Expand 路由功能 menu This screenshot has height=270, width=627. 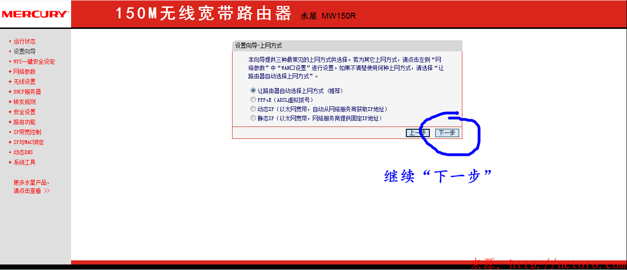pos(24,122)
